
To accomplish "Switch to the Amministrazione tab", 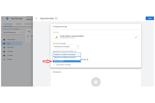I will [29, 24].
